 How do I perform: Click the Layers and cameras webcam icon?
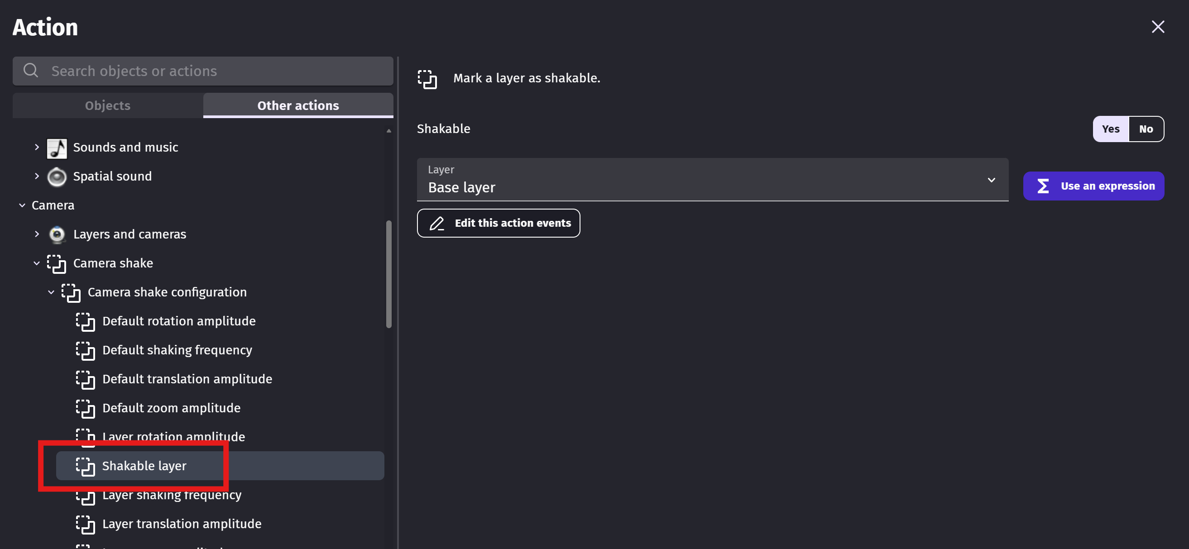tap(57, 234)
